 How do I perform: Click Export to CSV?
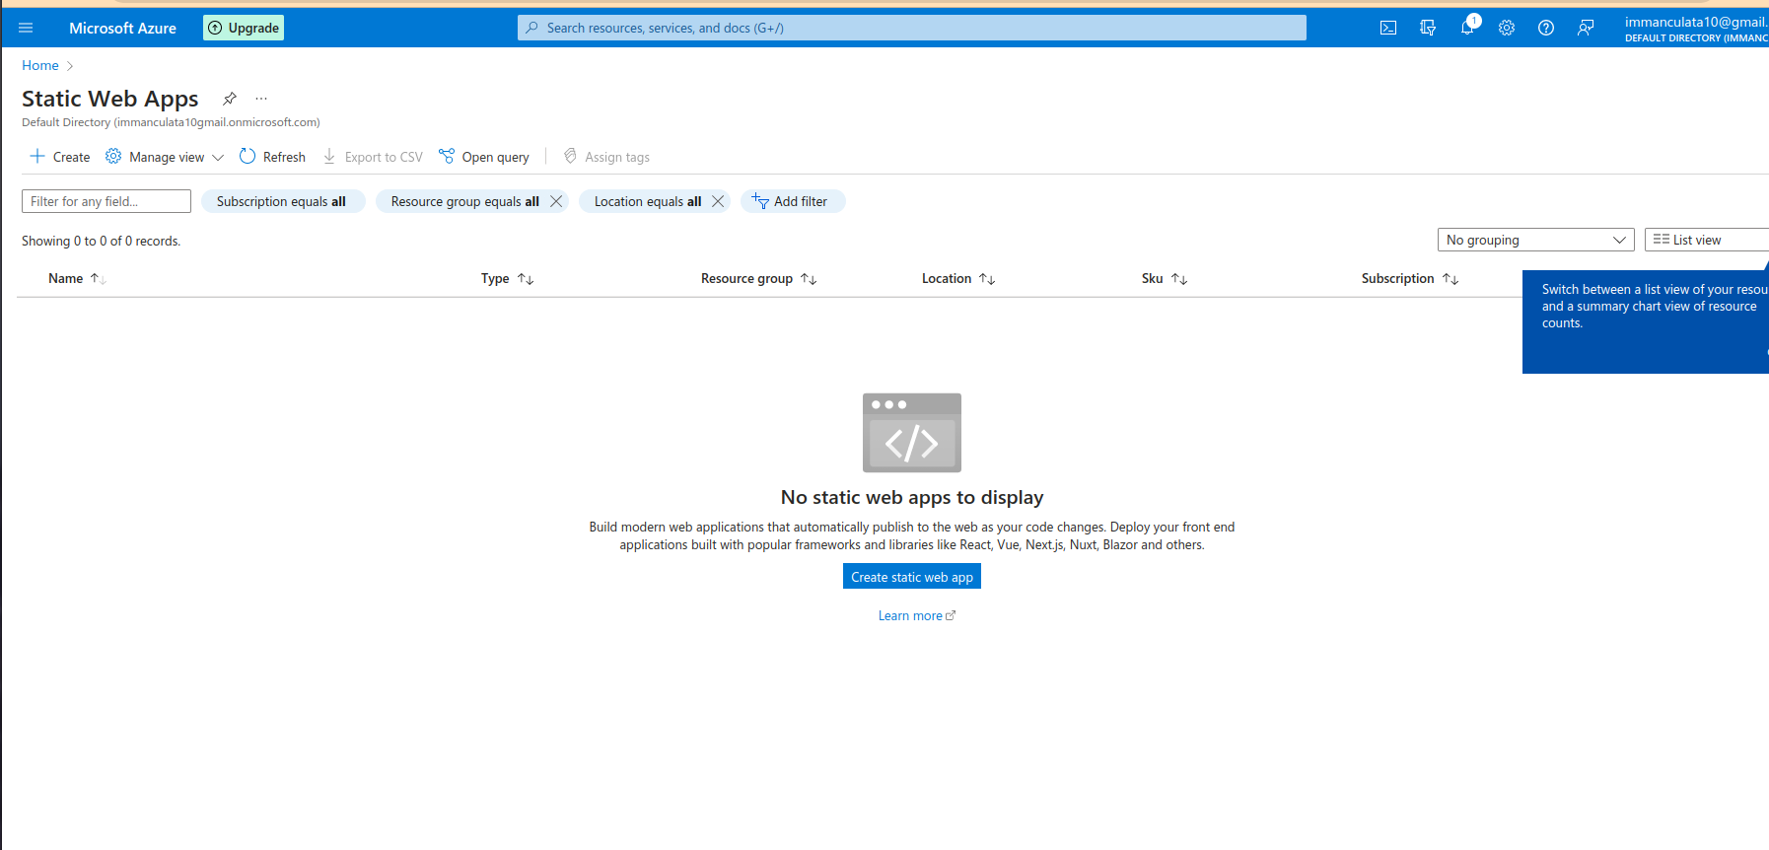pos(373,157)
